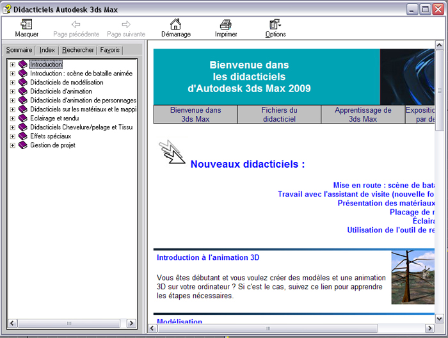
Task: Click the book icon beside Effets spéciaux
Action: pos(23,136)
